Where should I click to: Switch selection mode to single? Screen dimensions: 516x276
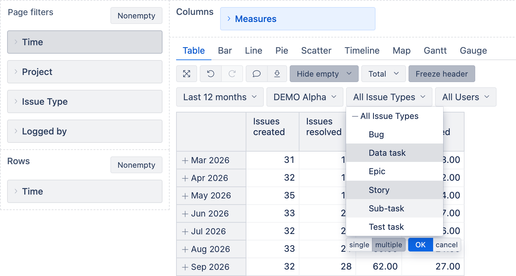click(x=359, y=245)
